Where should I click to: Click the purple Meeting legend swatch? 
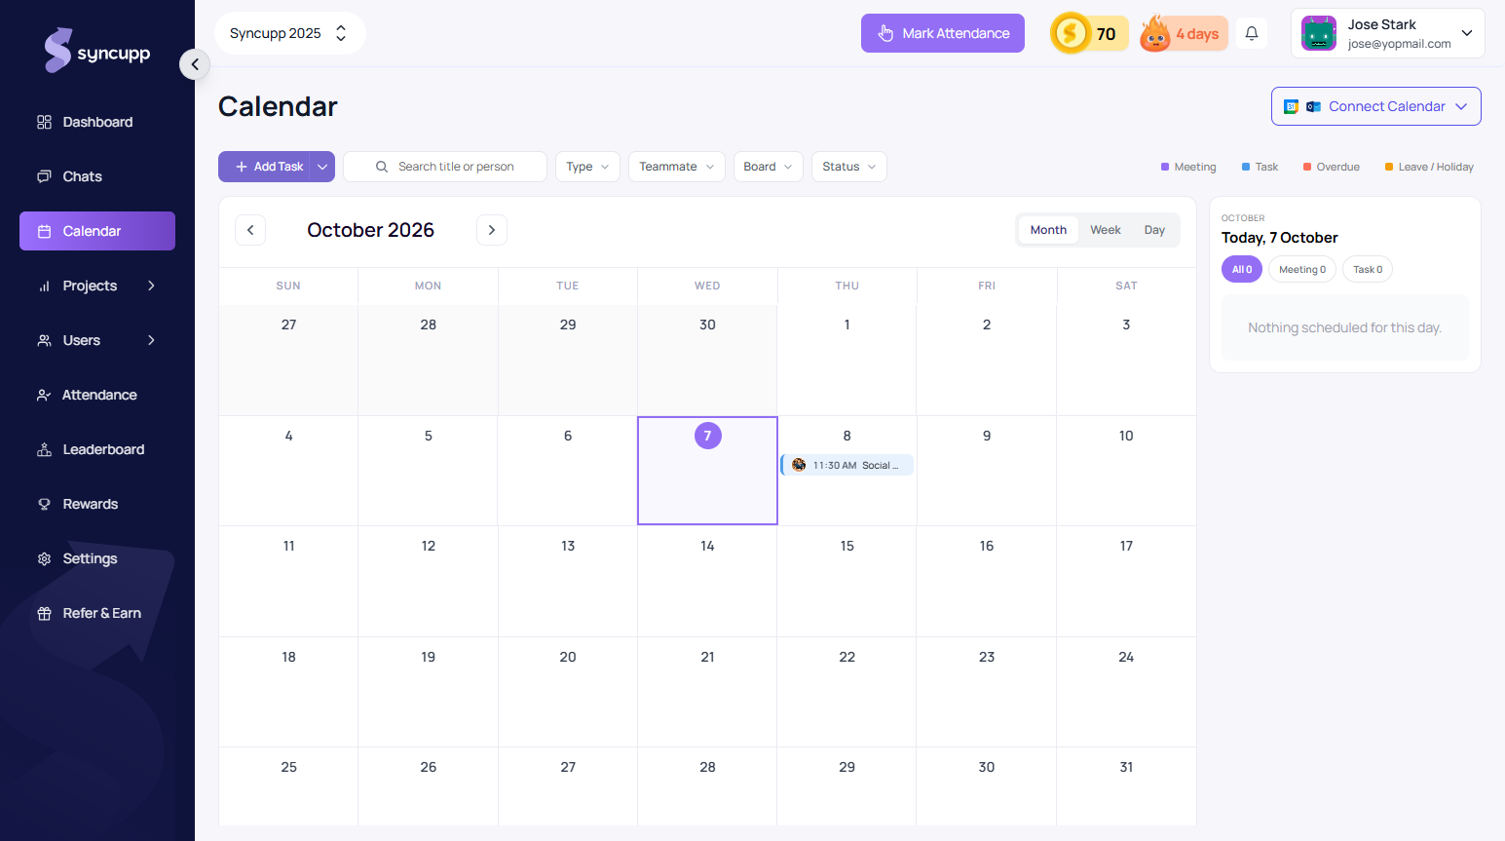[1165, 167]
